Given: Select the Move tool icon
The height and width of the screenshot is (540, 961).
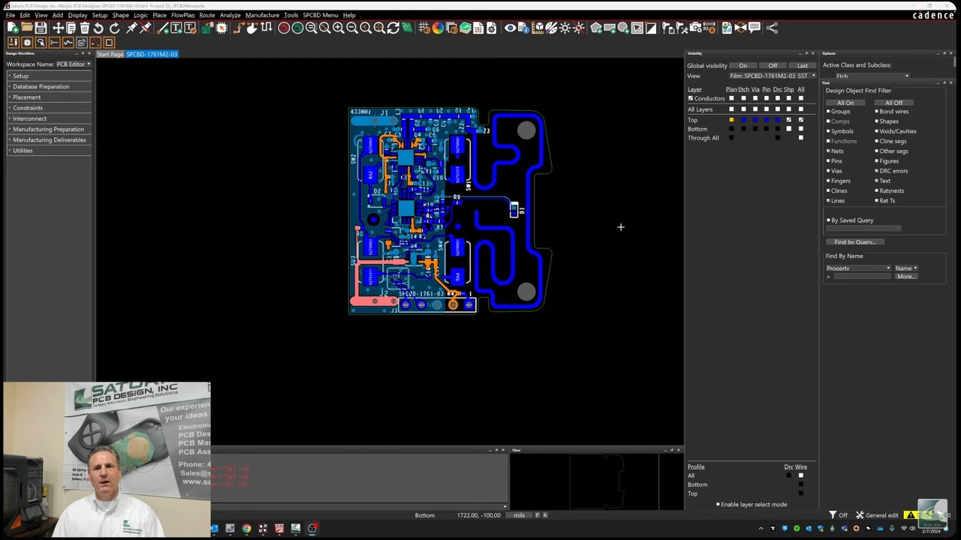Looking at the screenshot, I should [58, 28].
